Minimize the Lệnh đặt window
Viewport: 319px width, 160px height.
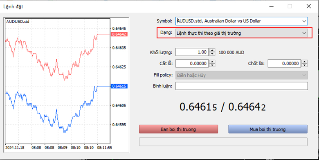click(272, 6)
